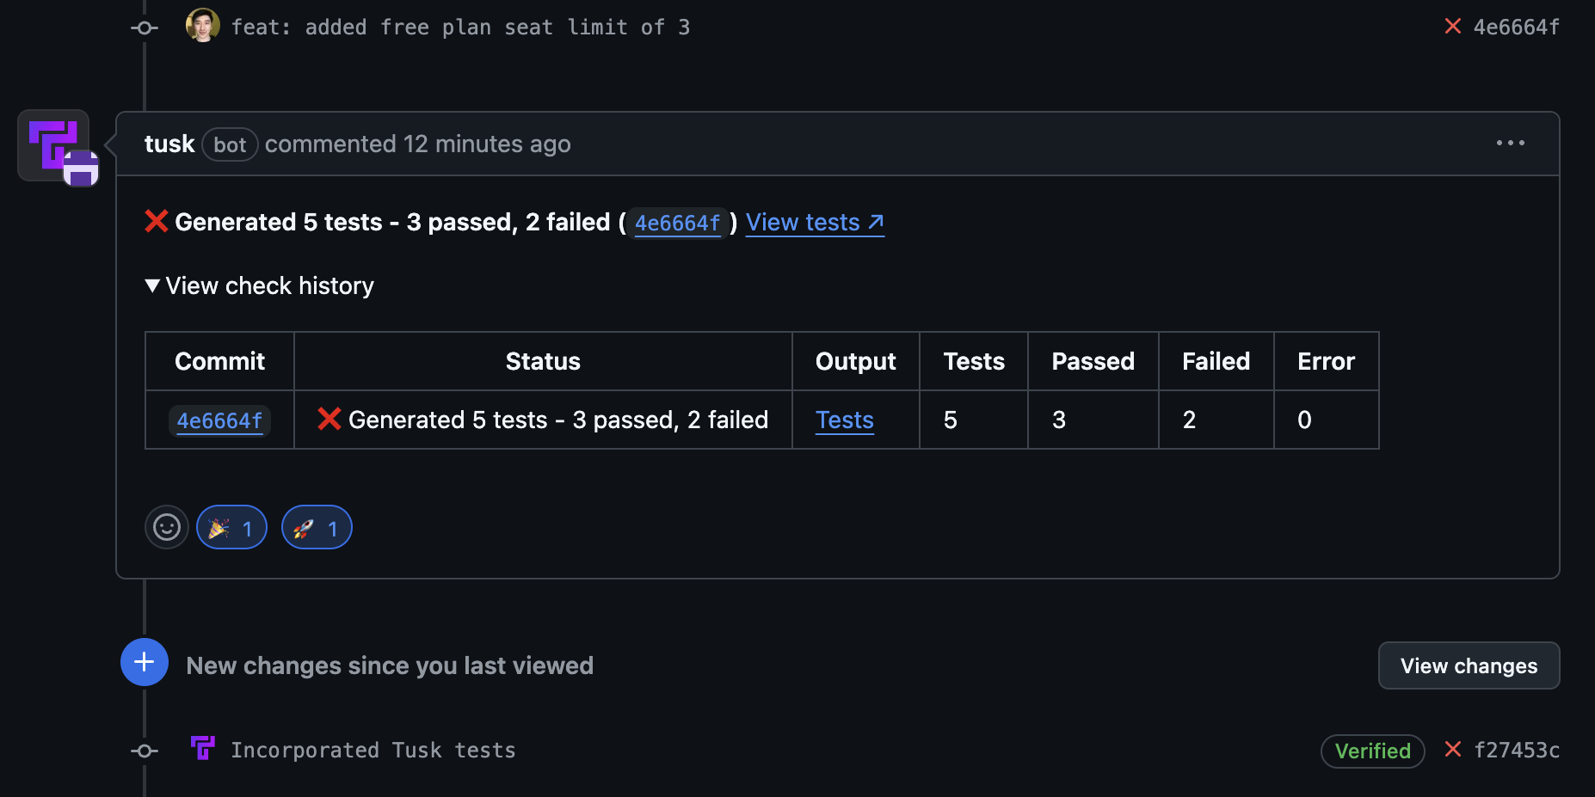Click the View changes button
1595x797 pixels.
point(1469,665)
